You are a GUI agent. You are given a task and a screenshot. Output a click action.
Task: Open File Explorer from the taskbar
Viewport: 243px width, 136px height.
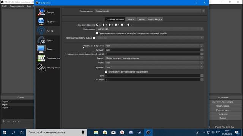click(96, 133)
